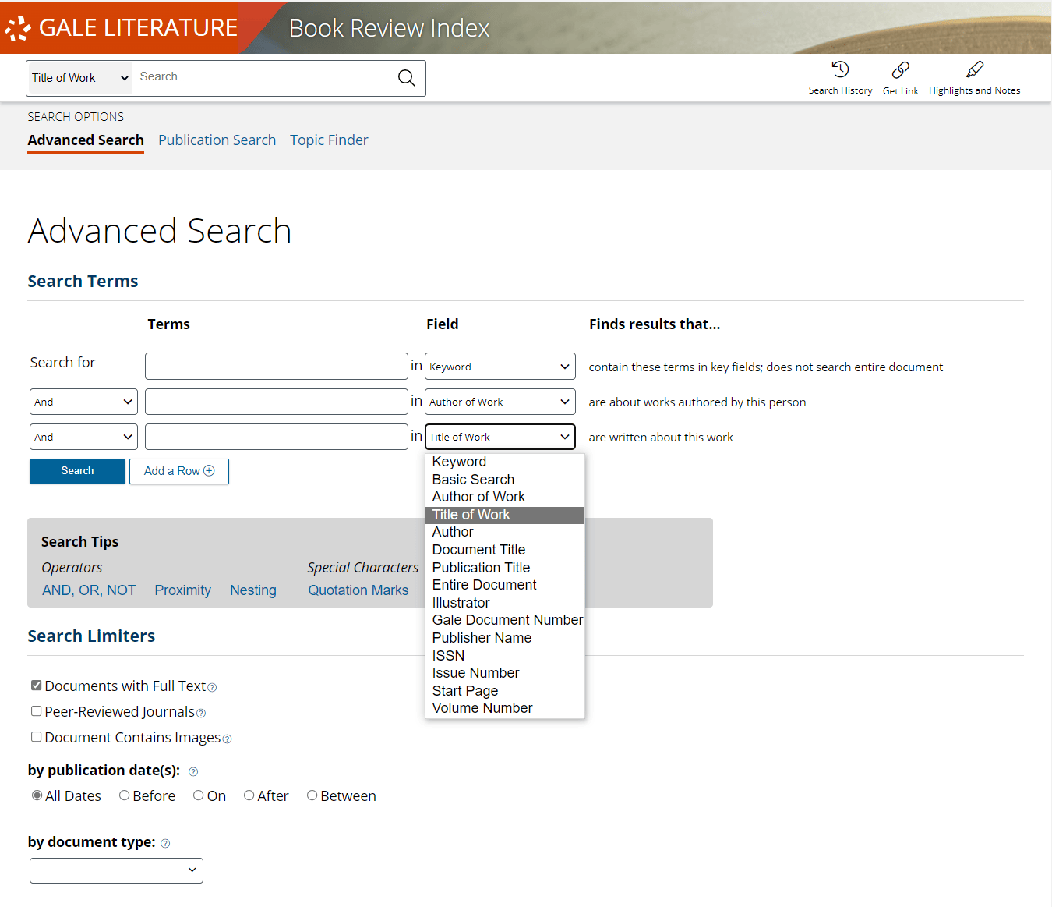This screenshot has width=1052, height=907.
Task: Open Highlights and Notes pencil icon
Action: (x=974, y=69)
